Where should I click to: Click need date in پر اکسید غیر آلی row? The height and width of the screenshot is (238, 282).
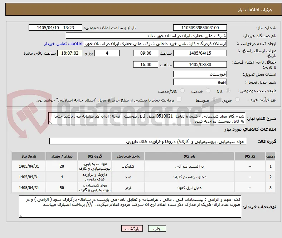[29, 166]
